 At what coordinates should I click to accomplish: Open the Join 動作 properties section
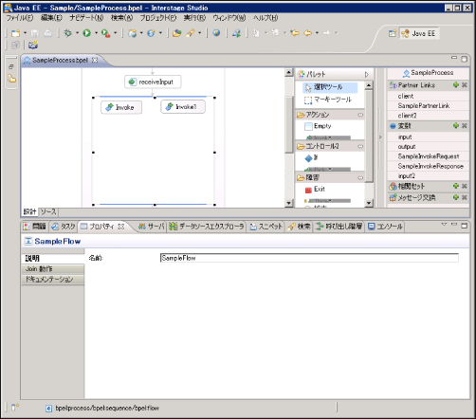pos(53,269)
